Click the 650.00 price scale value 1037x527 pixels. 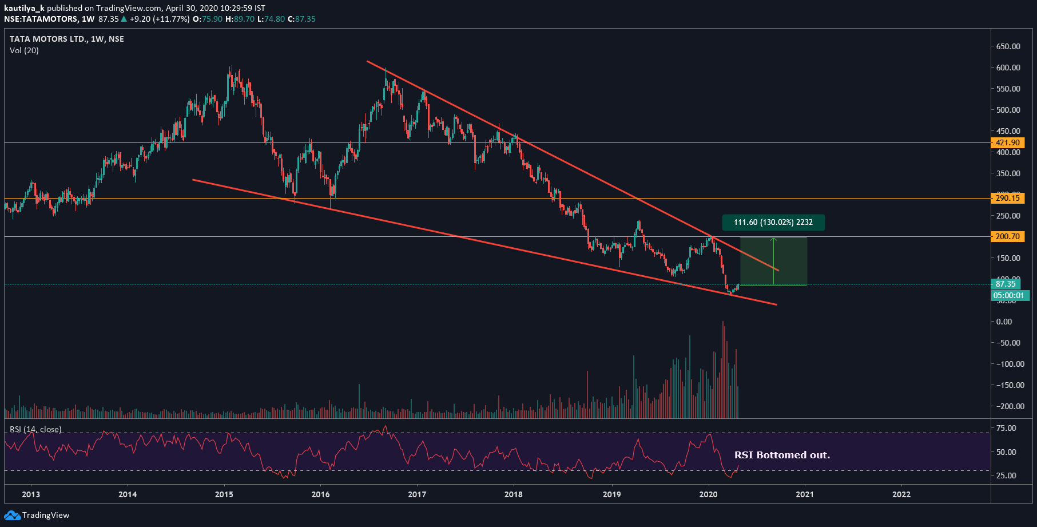1008,46
